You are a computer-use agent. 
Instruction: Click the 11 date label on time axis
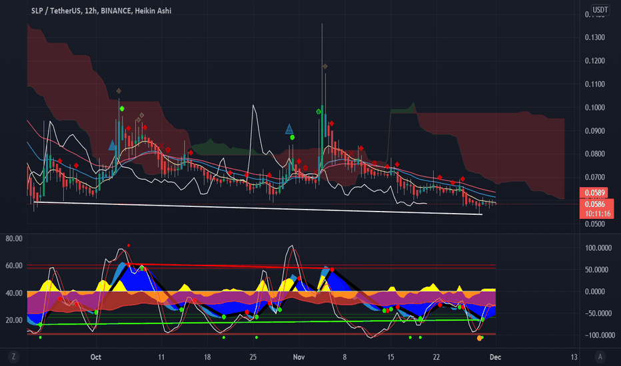point(161,357)
